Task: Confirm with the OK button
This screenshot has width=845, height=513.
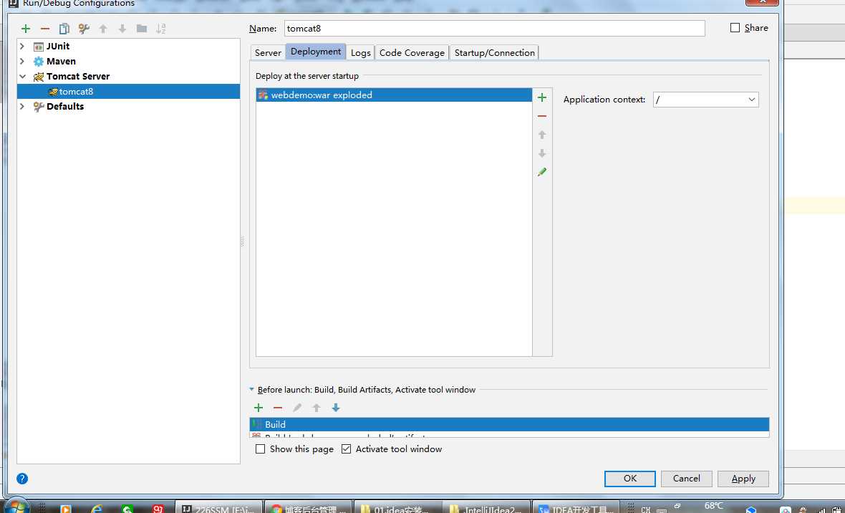Action: [630, 479]
